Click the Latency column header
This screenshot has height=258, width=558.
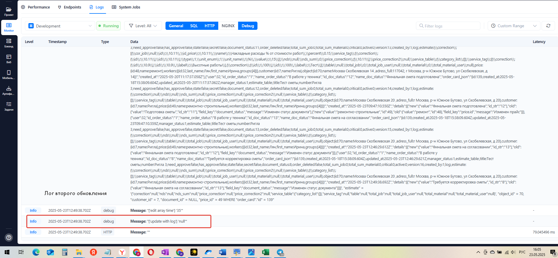pos(539,42)
